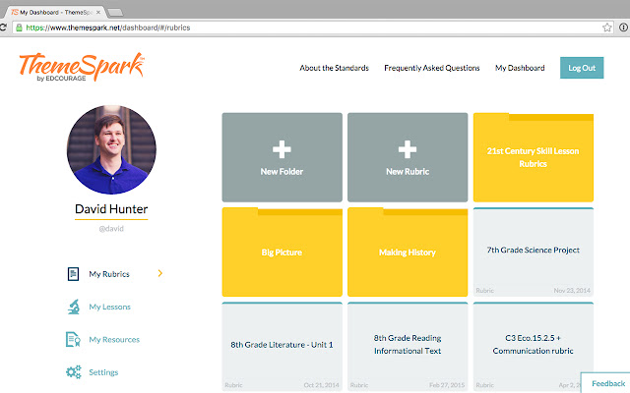The image size is (630, 393).
Task: Open the Making History folder
Action: 408,252
